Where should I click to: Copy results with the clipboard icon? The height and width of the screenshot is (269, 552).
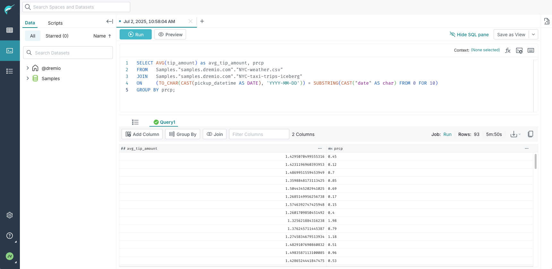[531, 134]
